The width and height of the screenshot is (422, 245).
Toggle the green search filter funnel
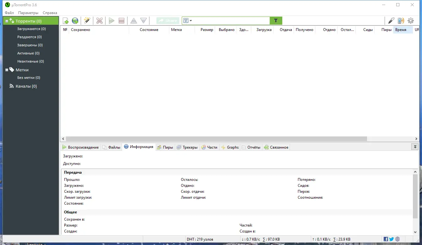(x=276, y=20)
